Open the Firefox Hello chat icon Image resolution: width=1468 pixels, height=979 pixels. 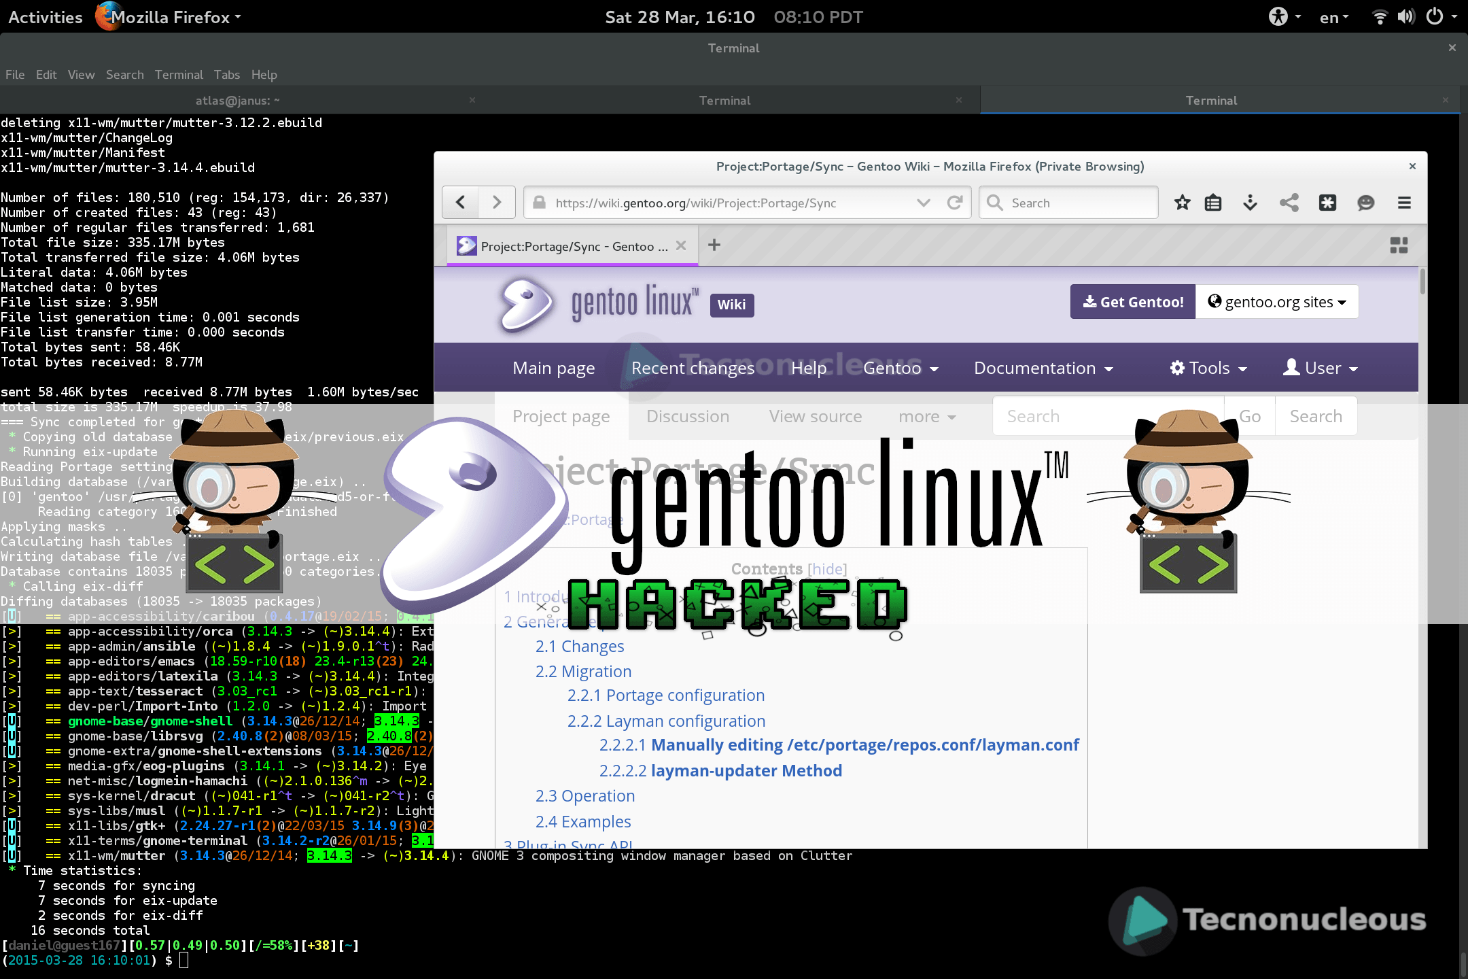pyautogui.click(x=1365, y=203)
